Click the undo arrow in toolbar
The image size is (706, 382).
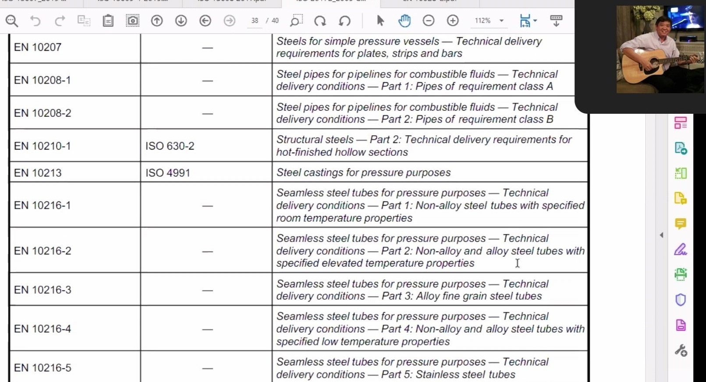[35, 21]
